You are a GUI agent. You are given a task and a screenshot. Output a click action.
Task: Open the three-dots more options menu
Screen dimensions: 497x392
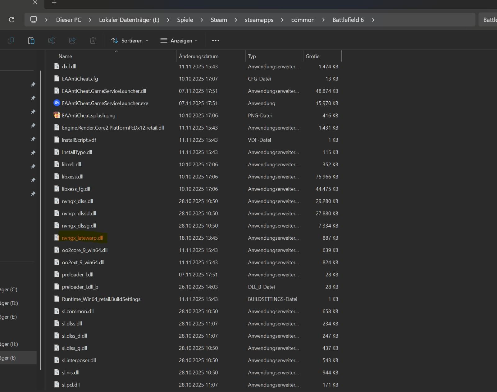coord(216,40)
